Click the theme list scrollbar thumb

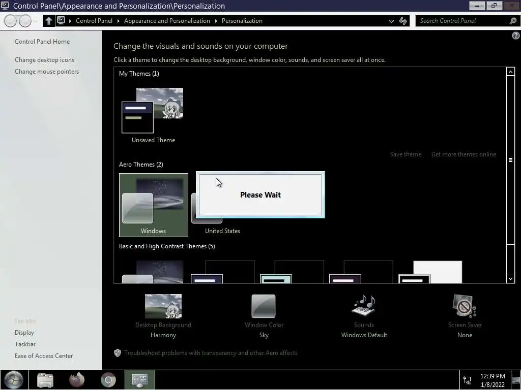510,160
